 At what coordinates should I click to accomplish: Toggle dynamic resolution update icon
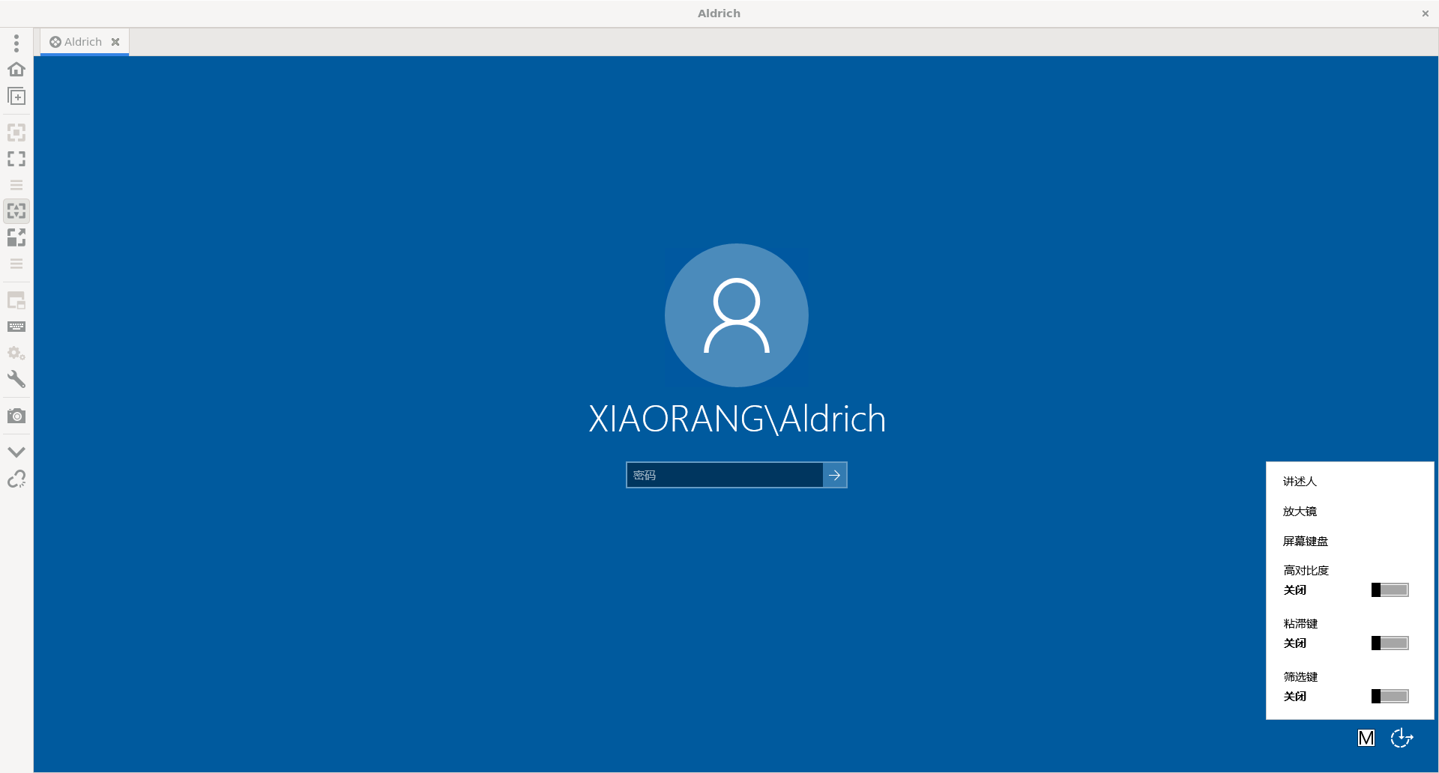(x=16, y=211)
